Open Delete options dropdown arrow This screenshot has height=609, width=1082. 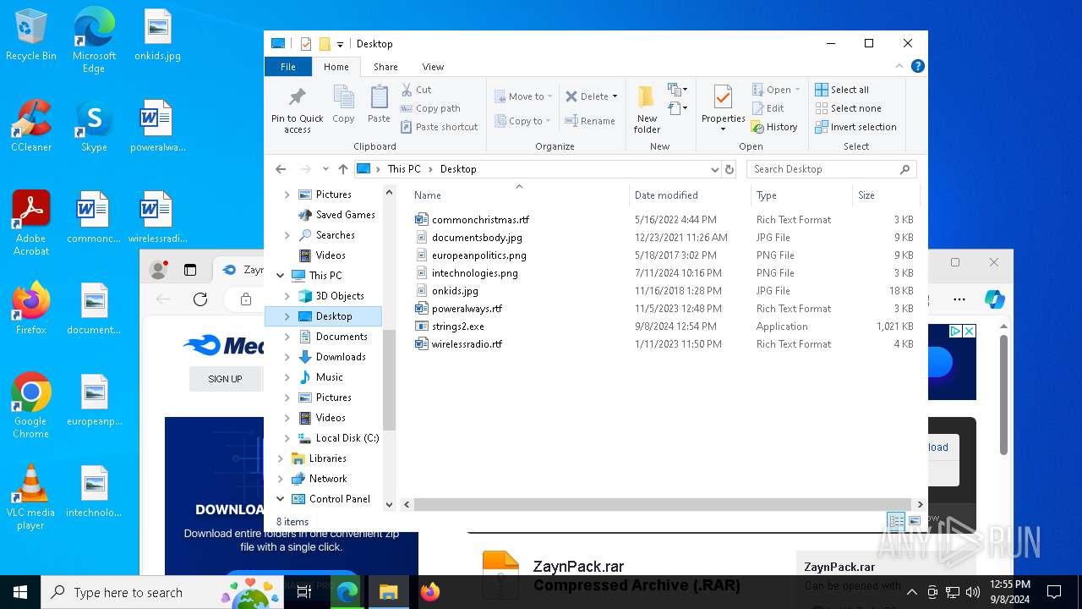(x=615, y=96)
